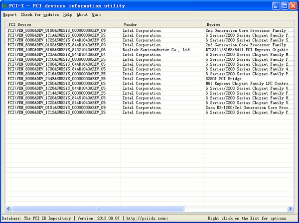Click Version: 2013.09.07 in status bar
Screen dimensions: 299x223
98,218
